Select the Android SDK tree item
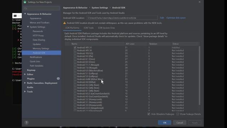Screen dimensions: 227x128 coord(42,53)
